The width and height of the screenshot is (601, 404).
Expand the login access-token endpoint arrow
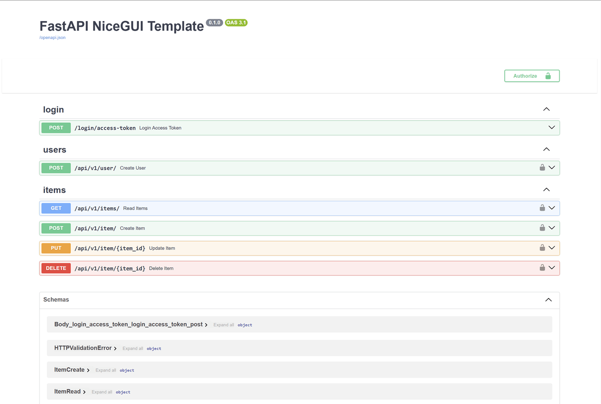click(552, 128)
